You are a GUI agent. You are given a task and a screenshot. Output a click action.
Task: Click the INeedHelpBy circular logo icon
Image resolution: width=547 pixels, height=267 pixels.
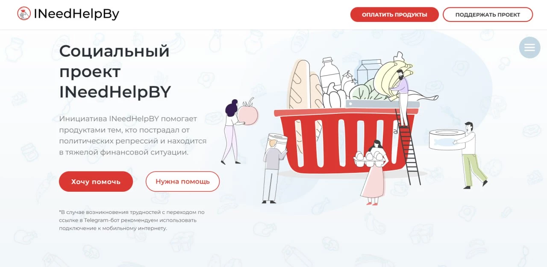tap(24, 14)
